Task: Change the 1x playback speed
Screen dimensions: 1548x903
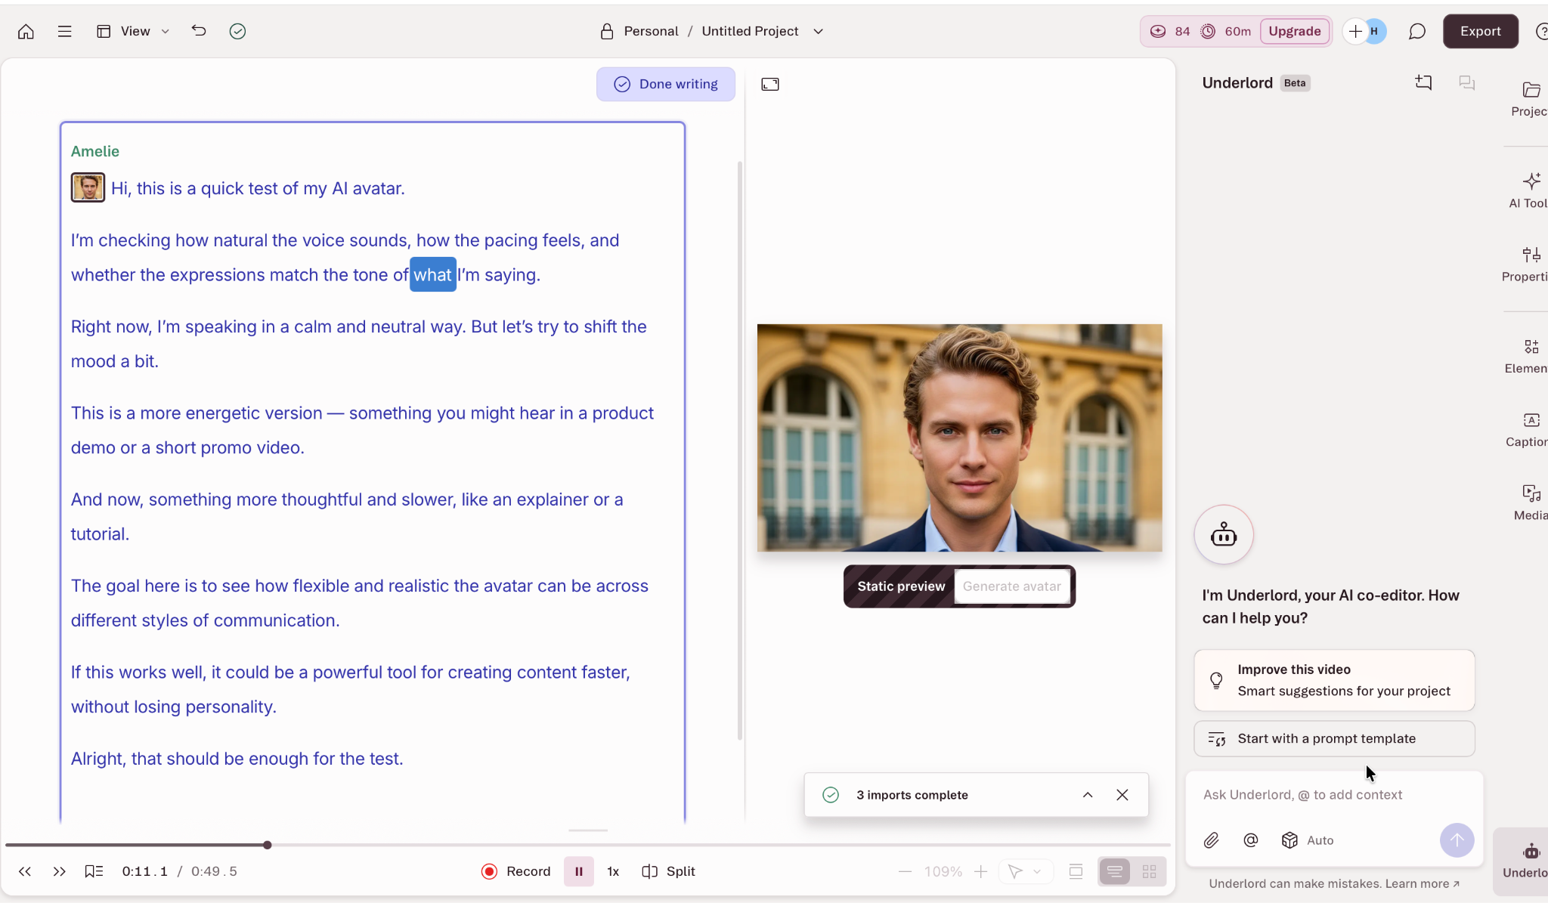Action: pyautogui.click(x=613, y=871)
